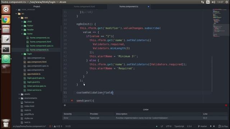Open home.component.css in tree
Image resolution: width=230 pixels, height=129 pixels.
[x=40, y=38]
